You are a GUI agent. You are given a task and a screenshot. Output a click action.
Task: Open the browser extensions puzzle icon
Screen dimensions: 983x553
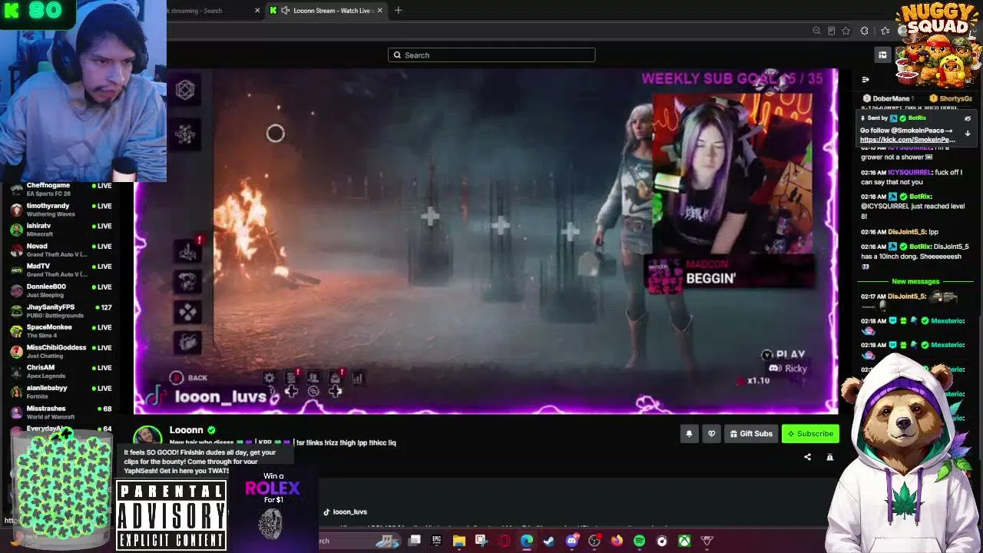(865, 31)
